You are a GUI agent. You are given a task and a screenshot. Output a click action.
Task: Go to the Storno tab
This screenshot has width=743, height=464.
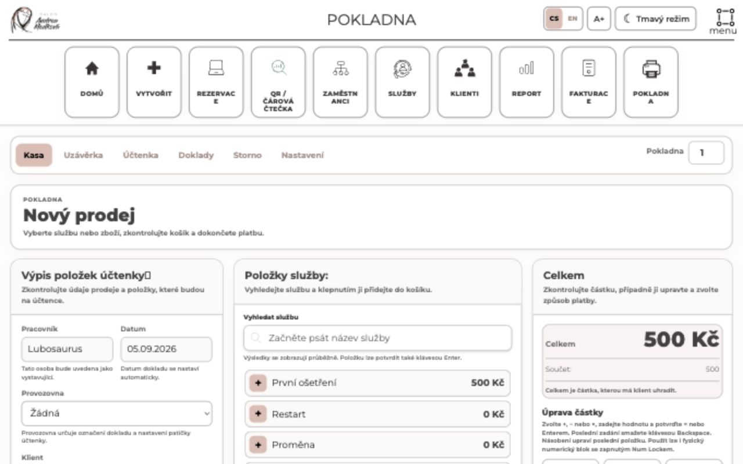click(x=247, y=155)
